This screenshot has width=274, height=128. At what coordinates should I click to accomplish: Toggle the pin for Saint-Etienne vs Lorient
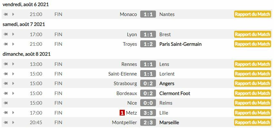(x=6, y=74)
